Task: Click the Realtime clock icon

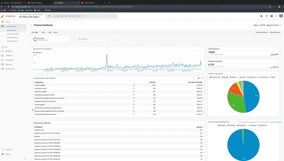Action: click(x=3, y=51)
